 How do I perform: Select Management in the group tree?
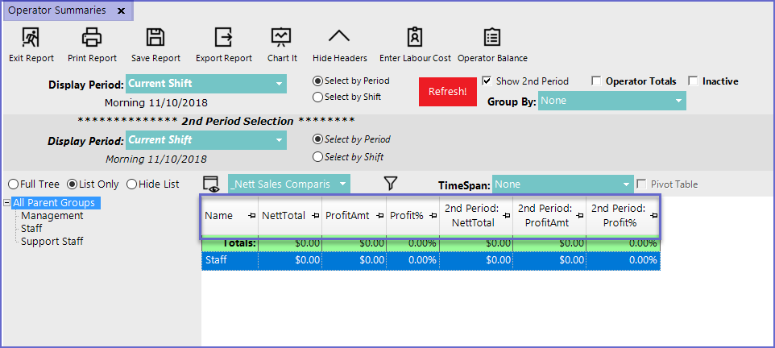52,216
